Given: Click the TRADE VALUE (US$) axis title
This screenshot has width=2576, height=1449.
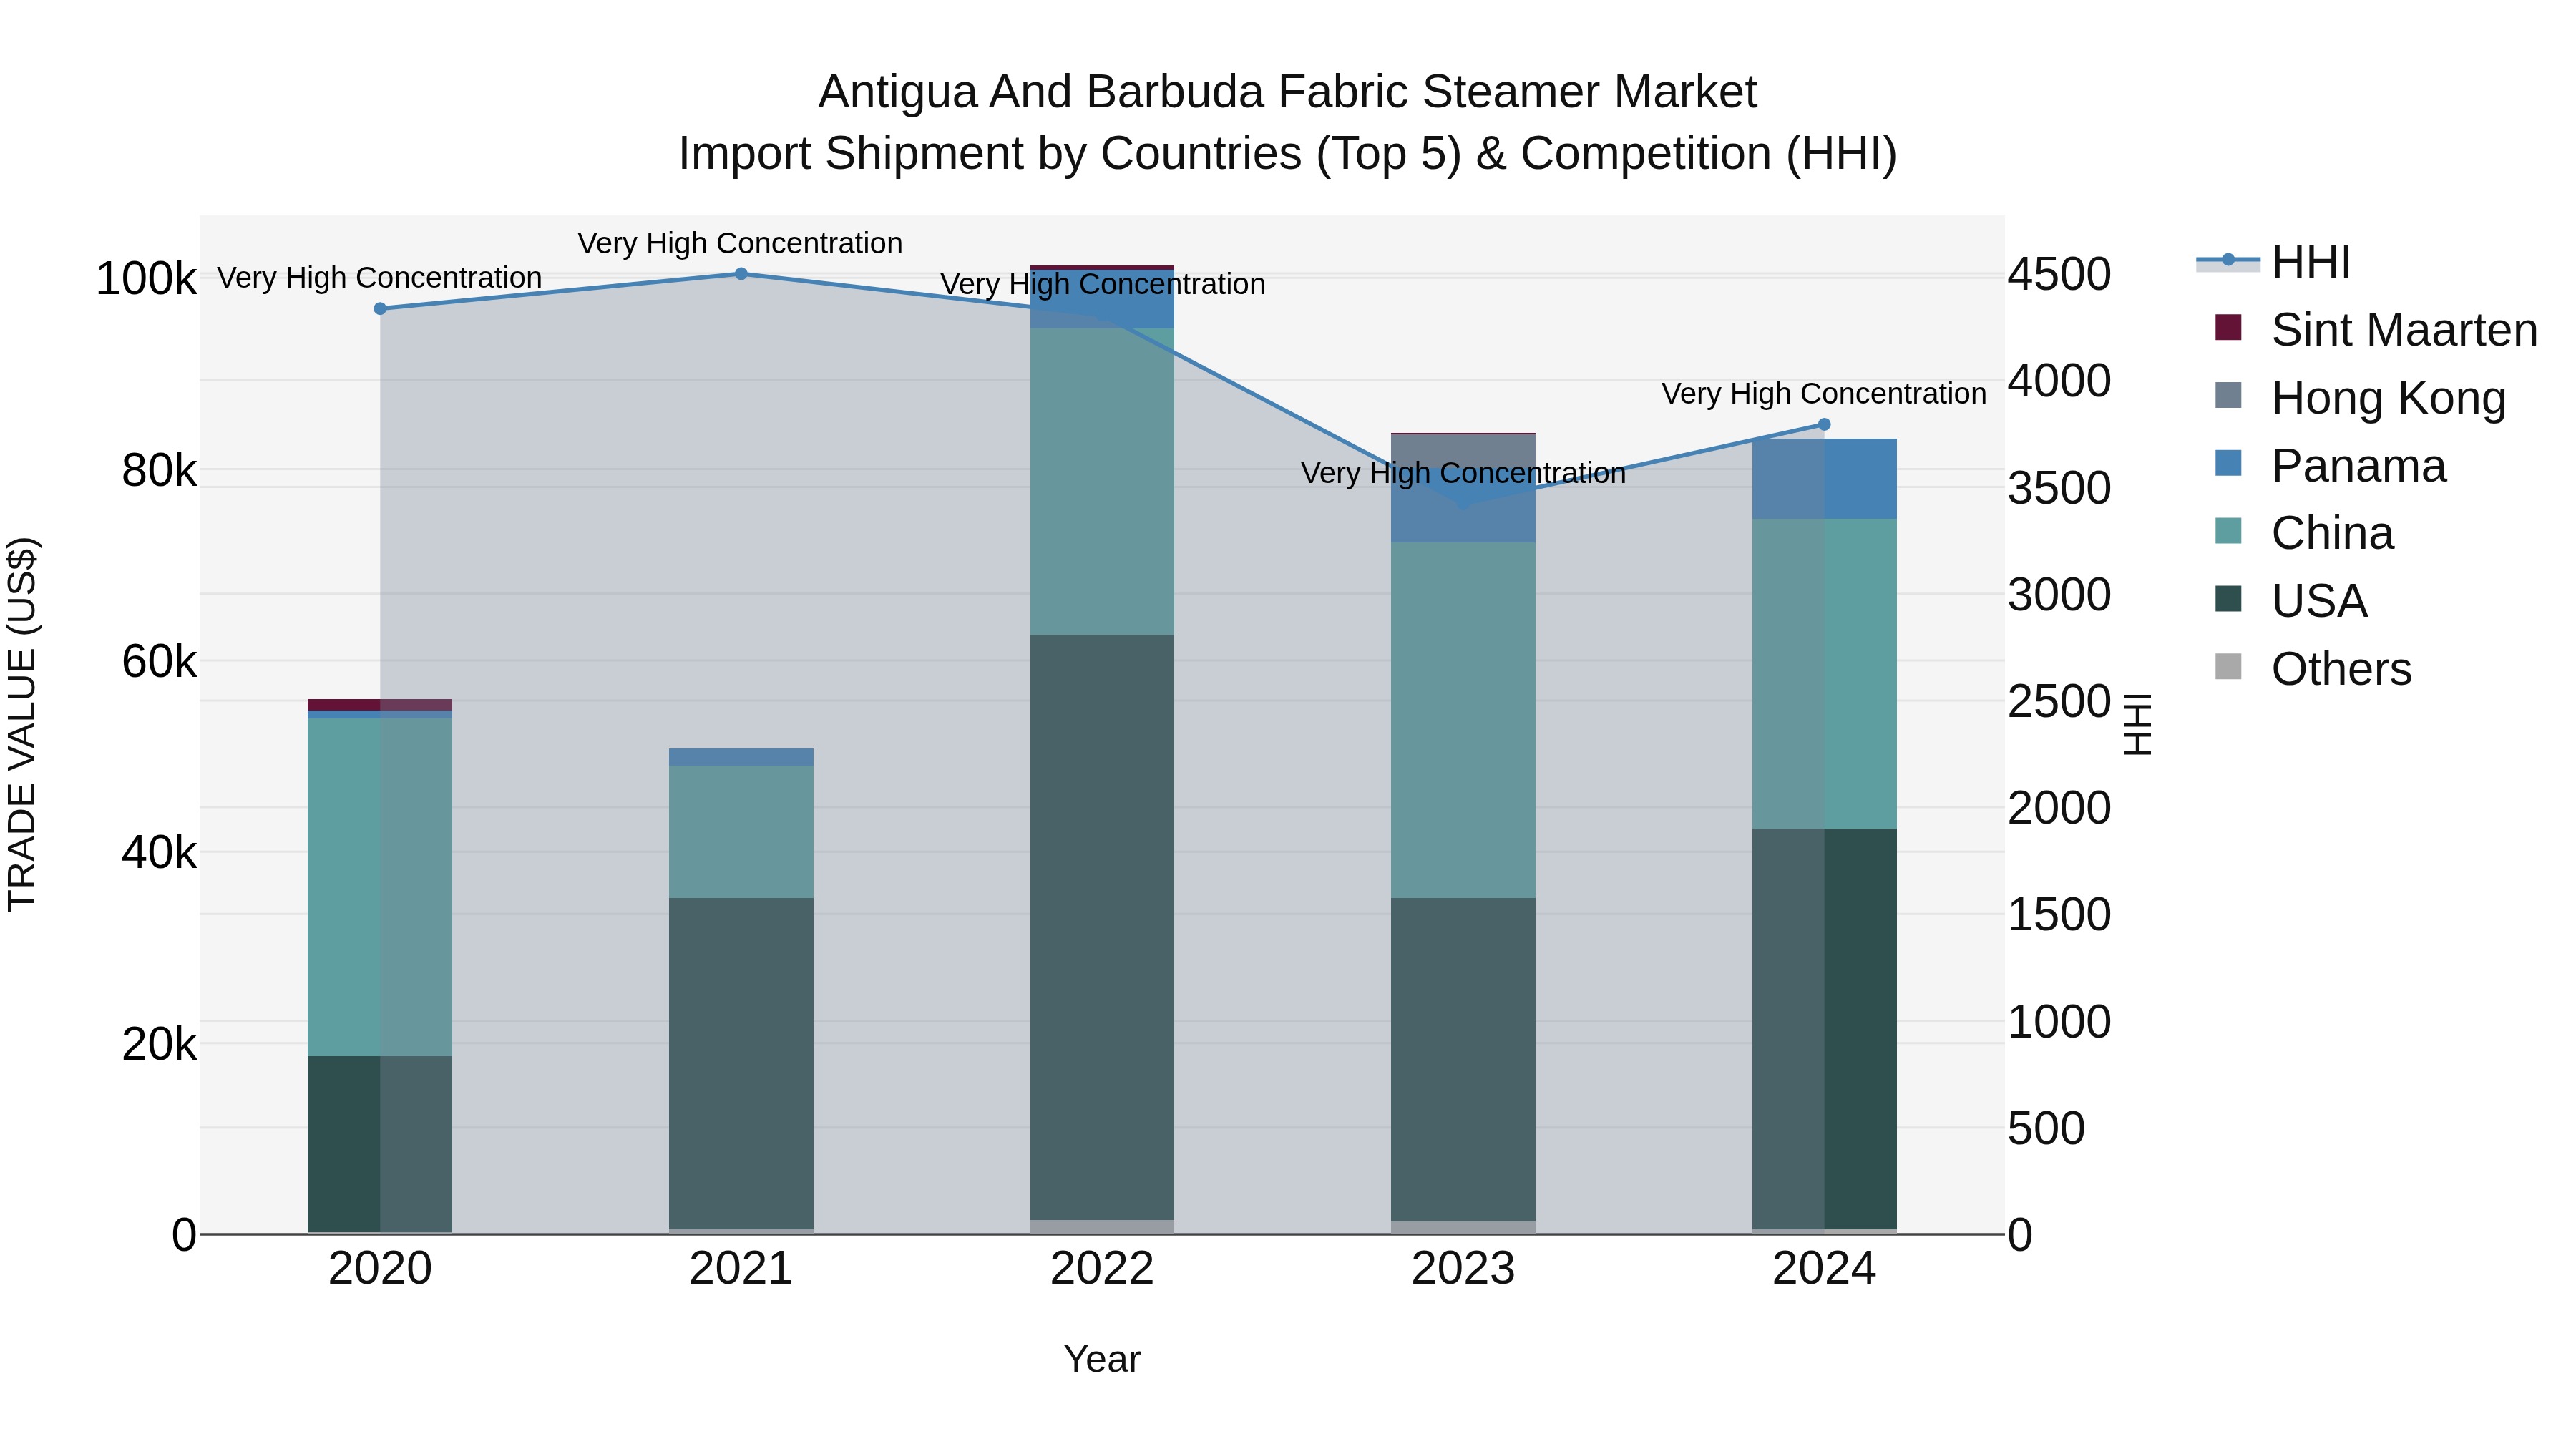Looking at the screenshot, I should (22, 724).
